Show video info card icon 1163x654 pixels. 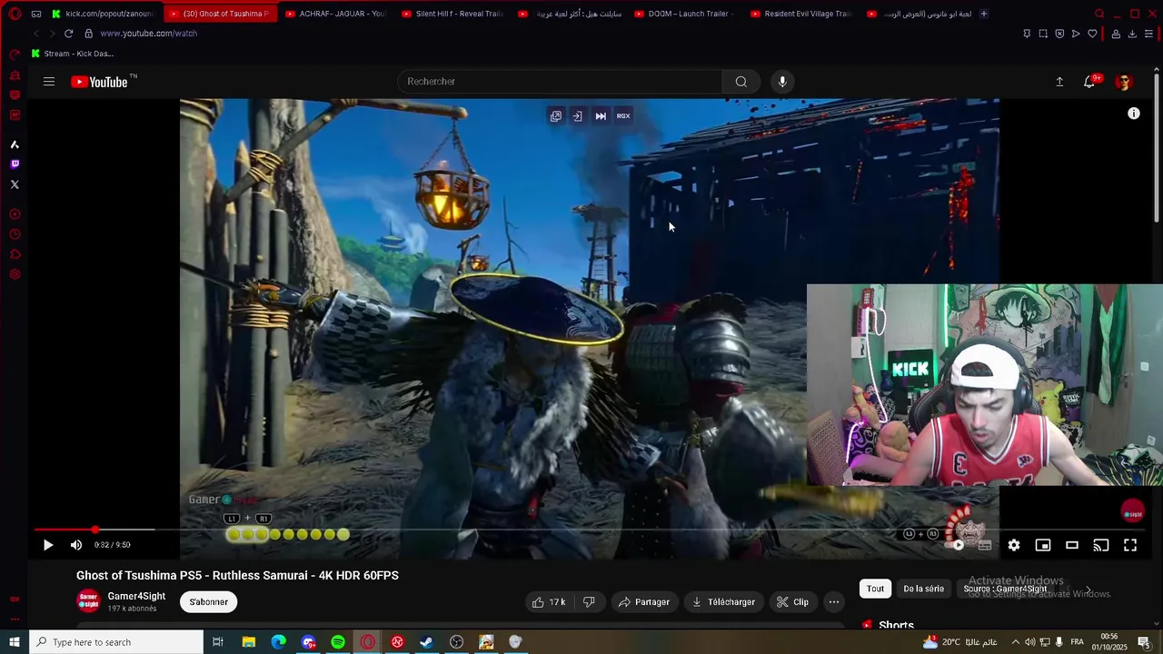point(1134,114)
